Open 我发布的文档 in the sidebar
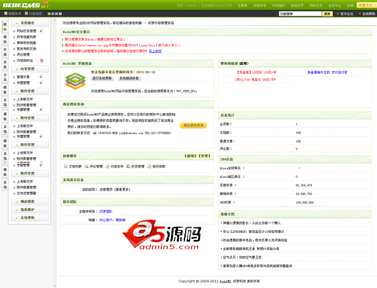 point(27,49)
